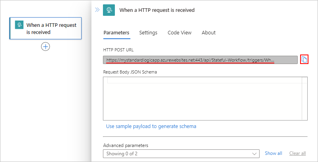Viewport: 318px width, 162px height.
Task: Collapse the trigger details panel
Action: (x=97, y=10)
